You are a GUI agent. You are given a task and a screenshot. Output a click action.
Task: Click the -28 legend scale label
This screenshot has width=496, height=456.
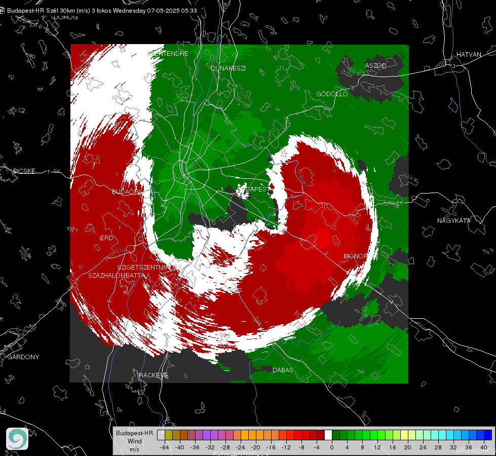click(225, 447)
